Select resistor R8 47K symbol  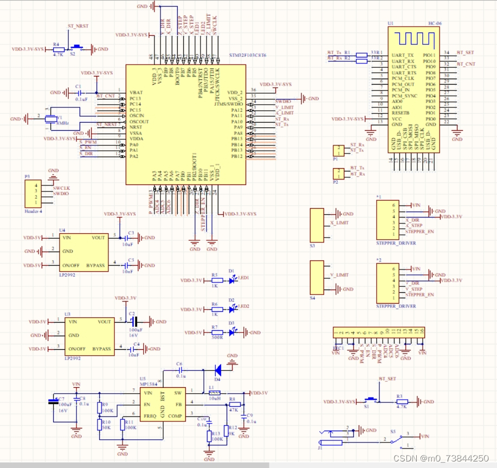coord(235,404)
